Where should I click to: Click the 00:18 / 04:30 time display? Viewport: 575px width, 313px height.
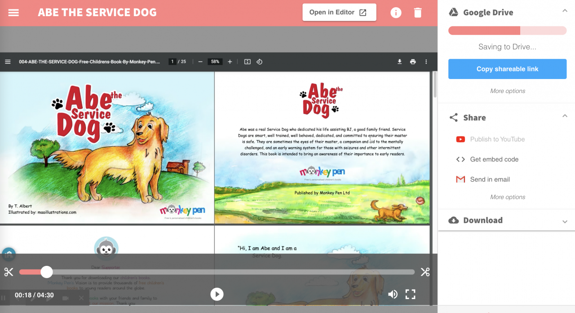coord(34,295)
